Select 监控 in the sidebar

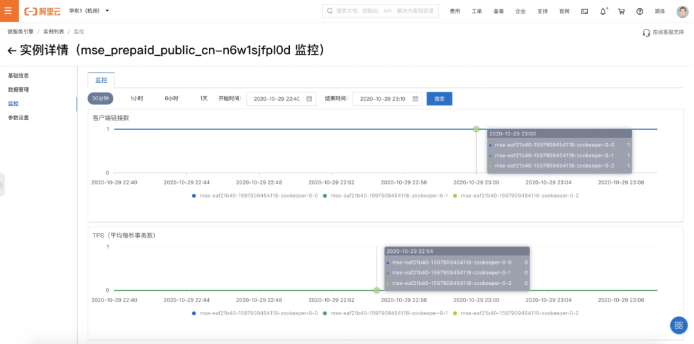(x=13, y=103)
